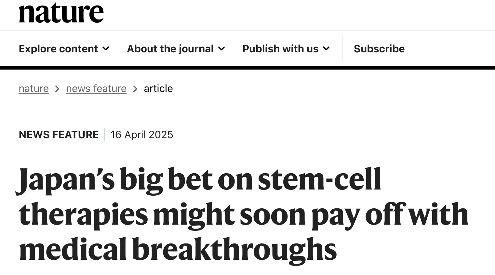Image resolution: width=495 pixels, height=275 pixels.
Task: Expand the chevron beside About the journal
Action: [x=221, y=49]
